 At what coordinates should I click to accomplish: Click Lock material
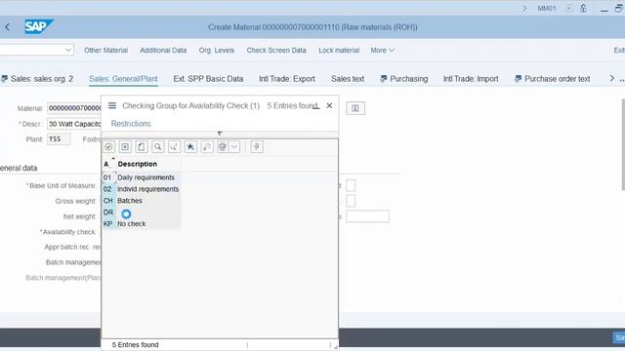tap(339, 50)
